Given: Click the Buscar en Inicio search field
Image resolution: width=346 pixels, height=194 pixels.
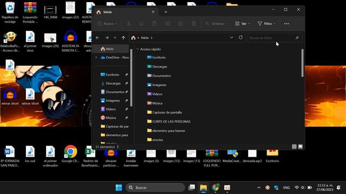Looking at the screenshot, I should coord(275,38).
